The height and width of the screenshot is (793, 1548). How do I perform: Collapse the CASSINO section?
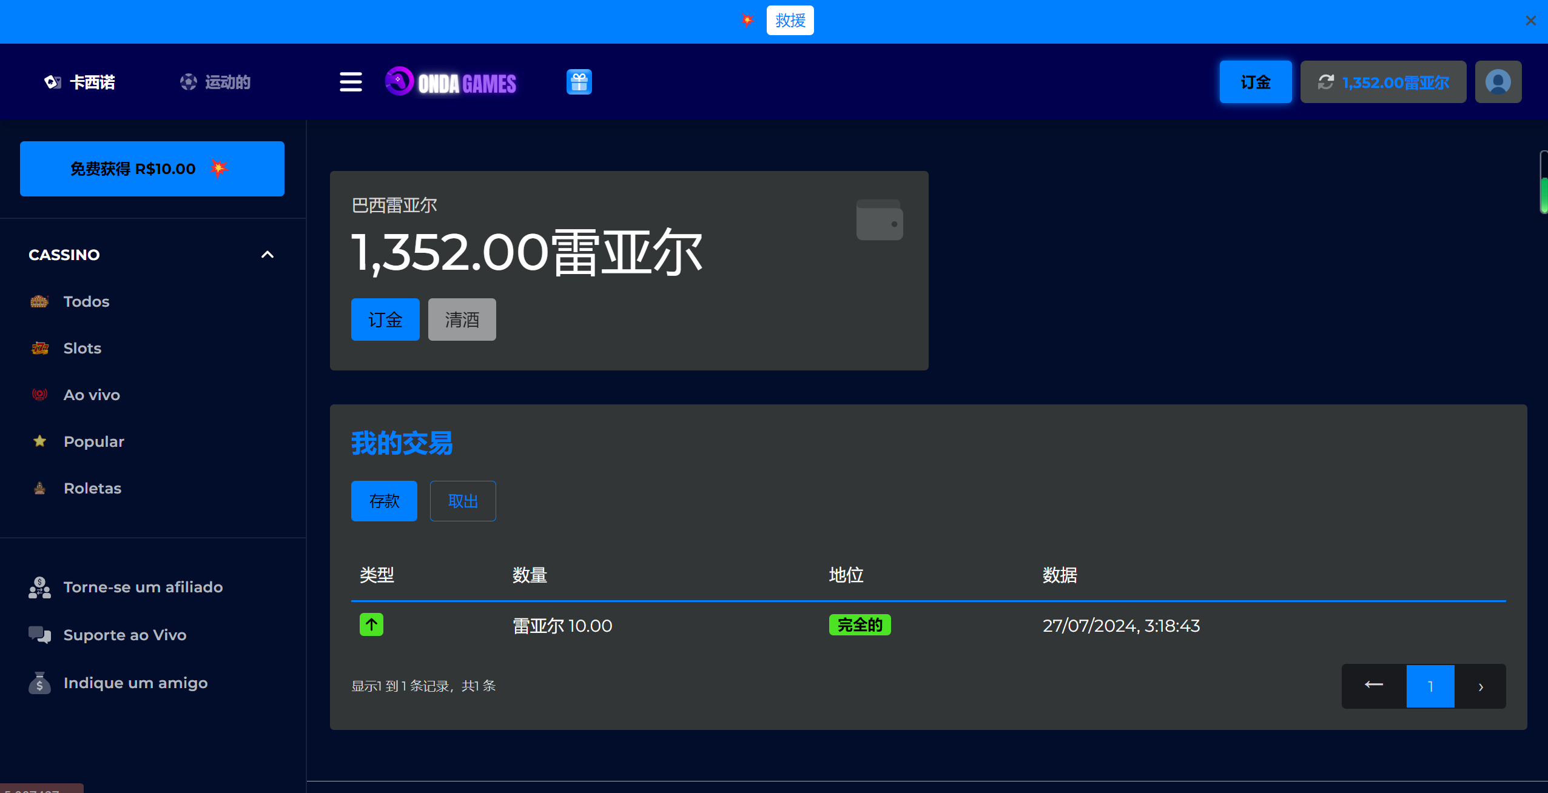pyautogui.click(x=267, y=255)
